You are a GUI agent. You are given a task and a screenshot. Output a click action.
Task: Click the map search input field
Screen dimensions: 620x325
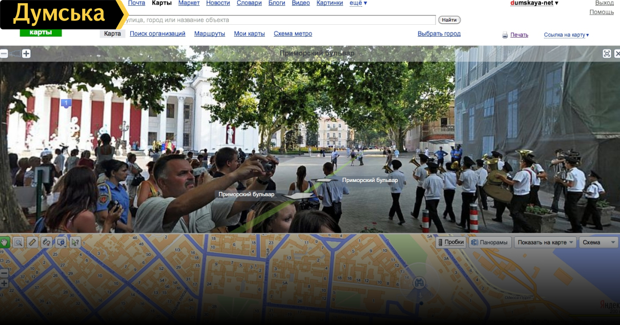[279, 20]
